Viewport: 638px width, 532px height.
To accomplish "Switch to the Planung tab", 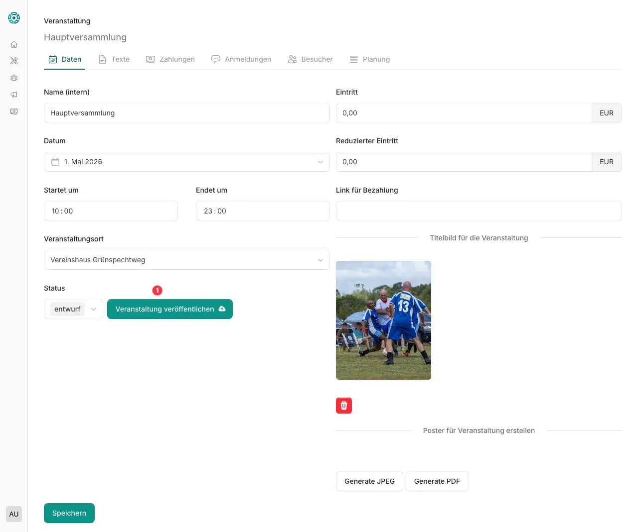I will [x=370, y=59].
